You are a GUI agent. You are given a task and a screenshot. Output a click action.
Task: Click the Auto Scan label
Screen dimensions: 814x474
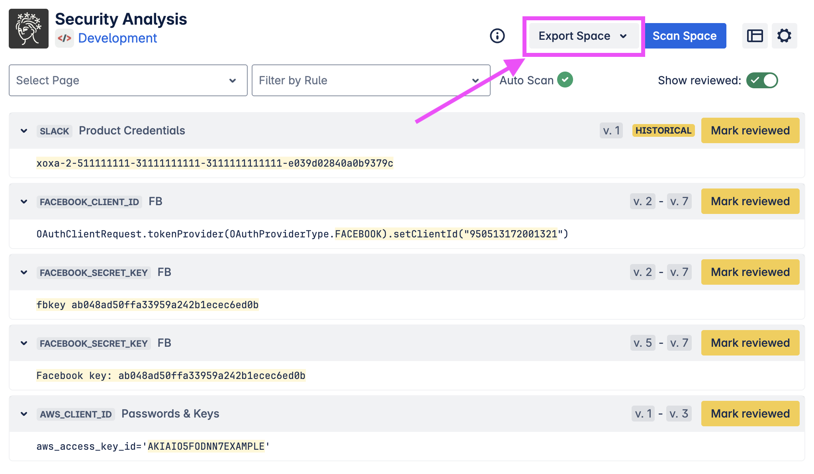[x=526, y=80]
